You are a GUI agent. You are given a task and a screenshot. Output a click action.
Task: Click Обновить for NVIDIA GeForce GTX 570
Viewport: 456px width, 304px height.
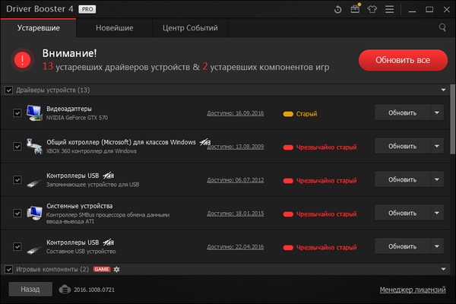pos(403,113)
